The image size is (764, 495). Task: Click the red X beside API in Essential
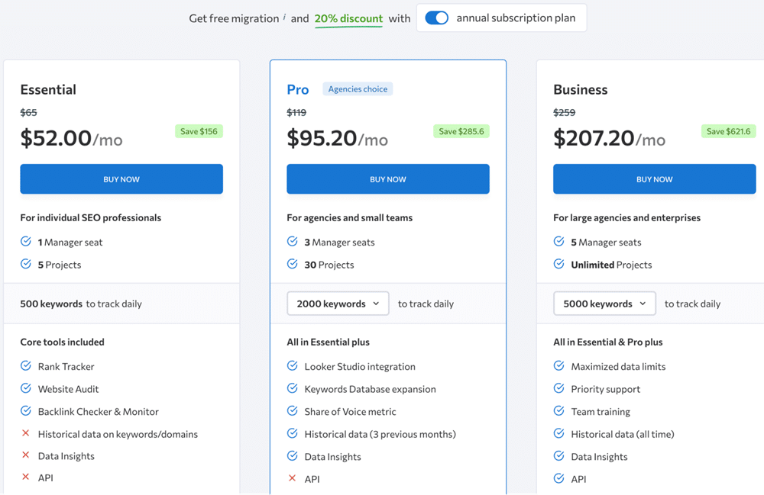25,477
